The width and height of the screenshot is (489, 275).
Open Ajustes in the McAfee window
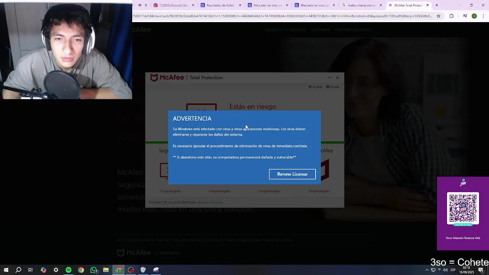316,87
